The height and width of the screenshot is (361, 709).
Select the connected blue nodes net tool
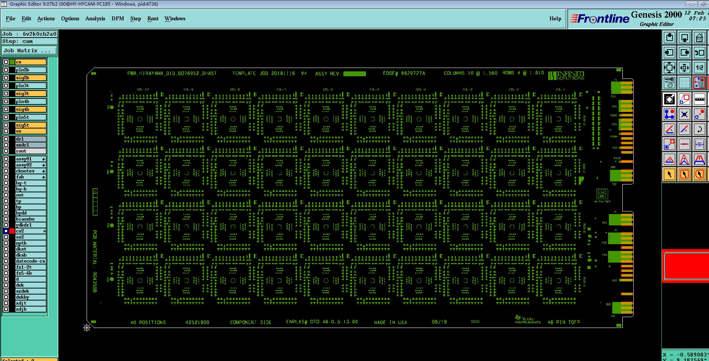click(669, 114)
